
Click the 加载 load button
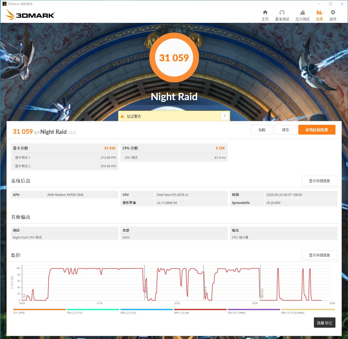[x=262, y=130]
